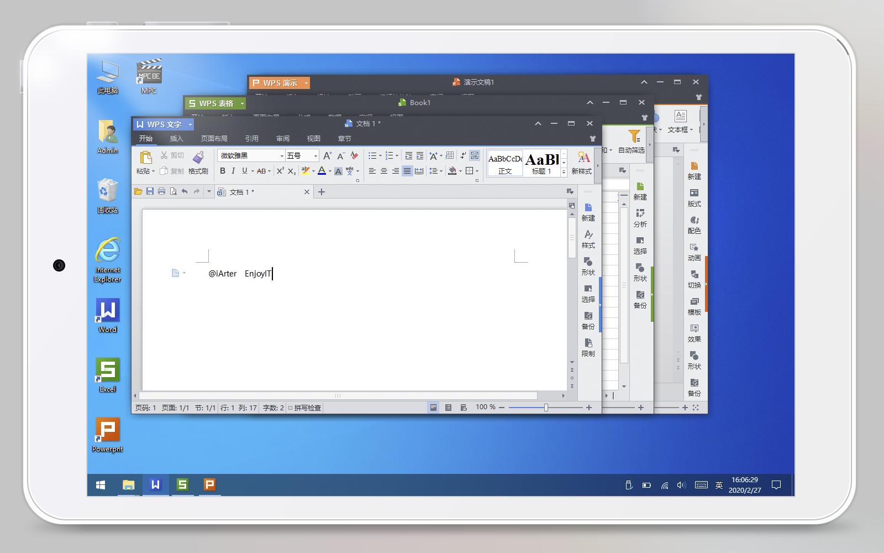Select the center alignment icon
The image size is (884, 553).
[385, 171]
